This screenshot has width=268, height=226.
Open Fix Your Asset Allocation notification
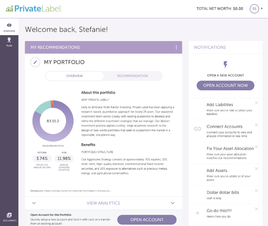225,153
